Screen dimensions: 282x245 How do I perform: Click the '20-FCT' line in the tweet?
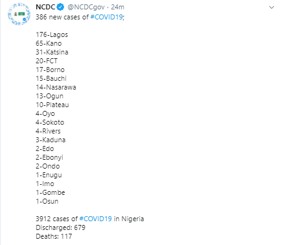[46, 61]
